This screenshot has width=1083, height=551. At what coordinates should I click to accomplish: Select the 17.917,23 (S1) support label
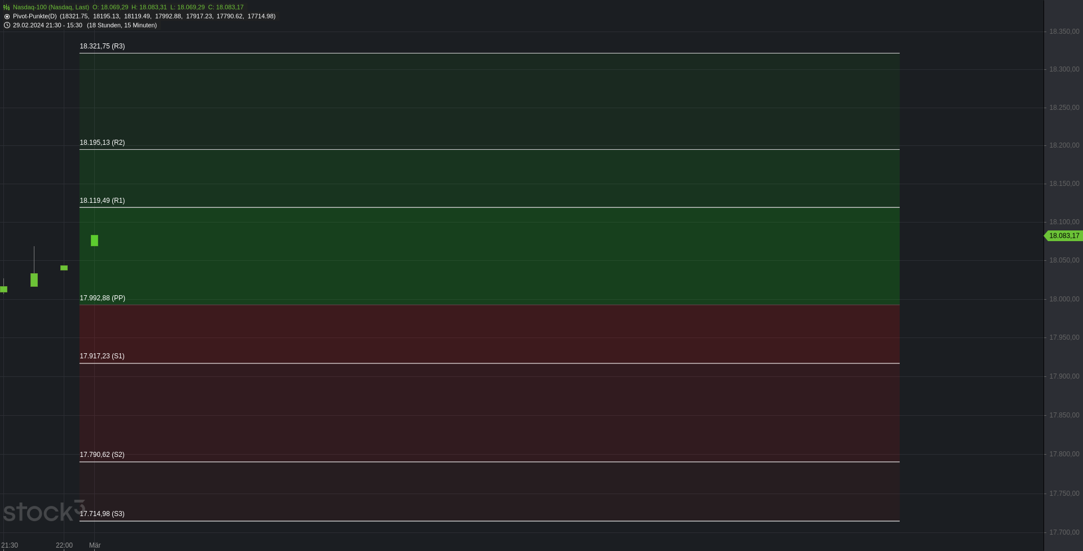click(x=102, y=356)
